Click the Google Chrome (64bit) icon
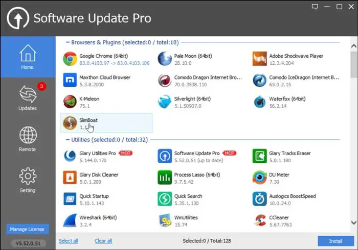Viewport: 358px width, 250px height. click(70, 59)
